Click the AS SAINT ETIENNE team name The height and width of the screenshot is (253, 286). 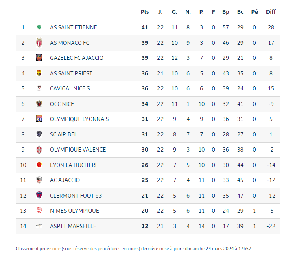click(73, 27)
